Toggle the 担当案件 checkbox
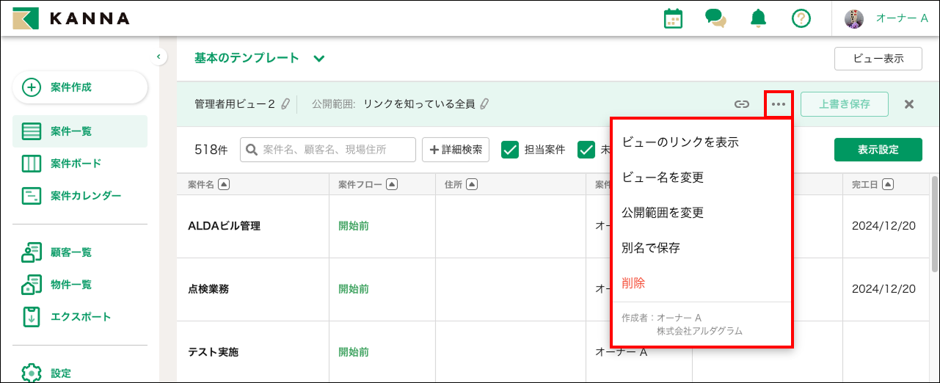Image resolution: width=940 pixels, height=383 pixels. tap(510, 150)
